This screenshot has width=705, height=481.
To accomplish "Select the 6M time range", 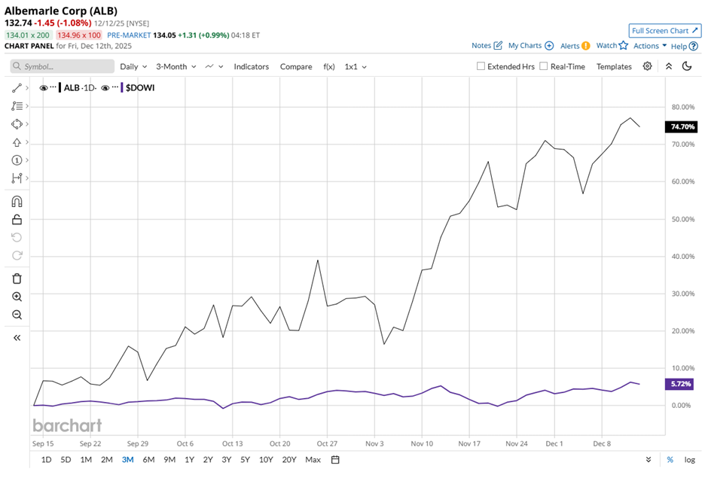I will coord(148,459).
